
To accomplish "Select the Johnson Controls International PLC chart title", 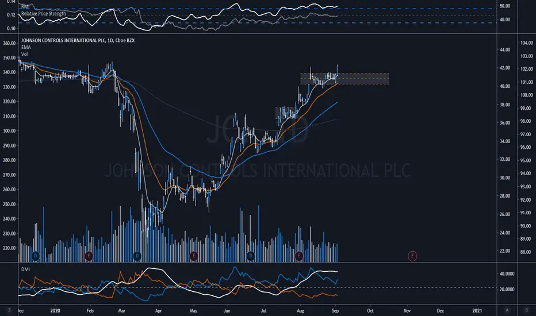I will pyautogui.click(x=78, y=40).
